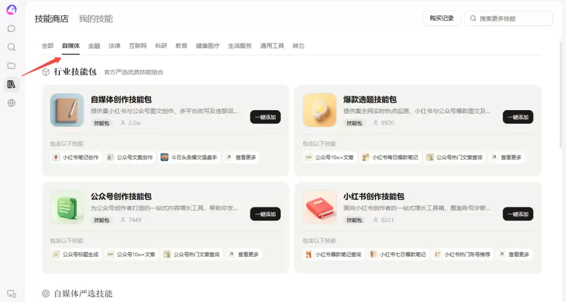566x302 pixels.
Task: Expand 查看更多 in 公众号创作技能包
Action: (244, 254)
